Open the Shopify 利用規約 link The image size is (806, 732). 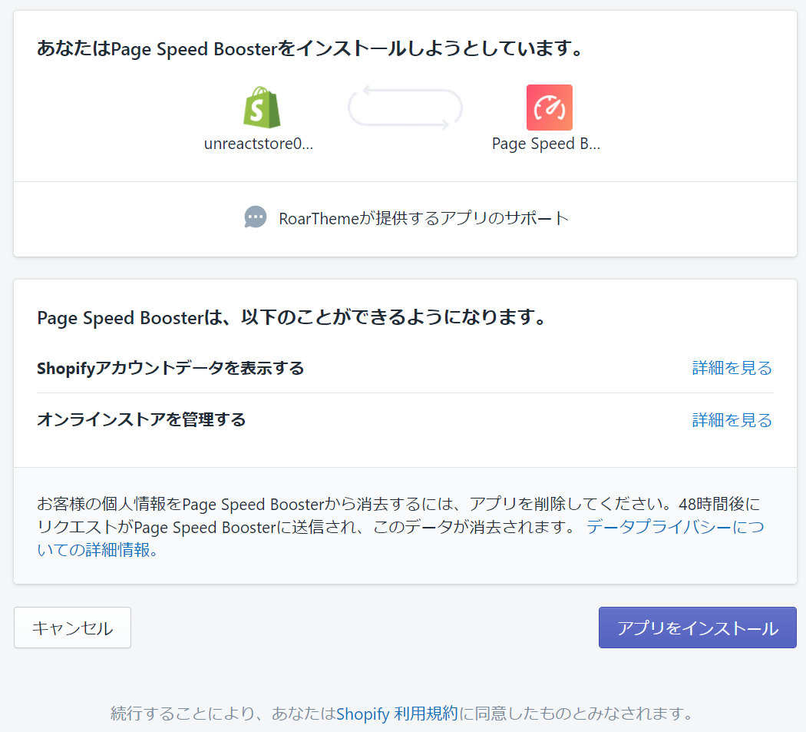click(x=397, y=713)
